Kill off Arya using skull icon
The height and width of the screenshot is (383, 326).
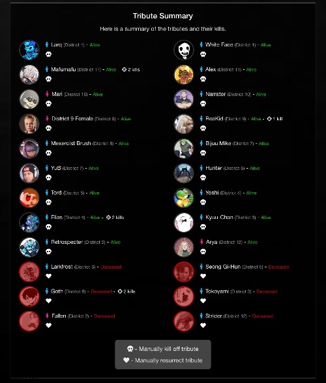tap(203, 252)
